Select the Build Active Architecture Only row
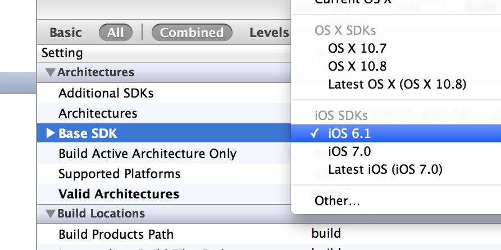Image resolution: width=501 pixels, height=250 pixels. (x=164, y=154)
